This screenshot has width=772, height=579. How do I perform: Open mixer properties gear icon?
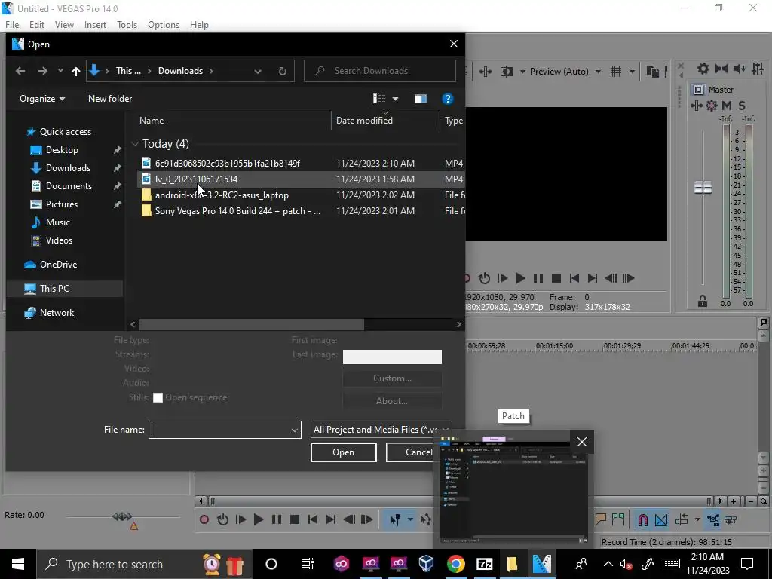(703, 69)
